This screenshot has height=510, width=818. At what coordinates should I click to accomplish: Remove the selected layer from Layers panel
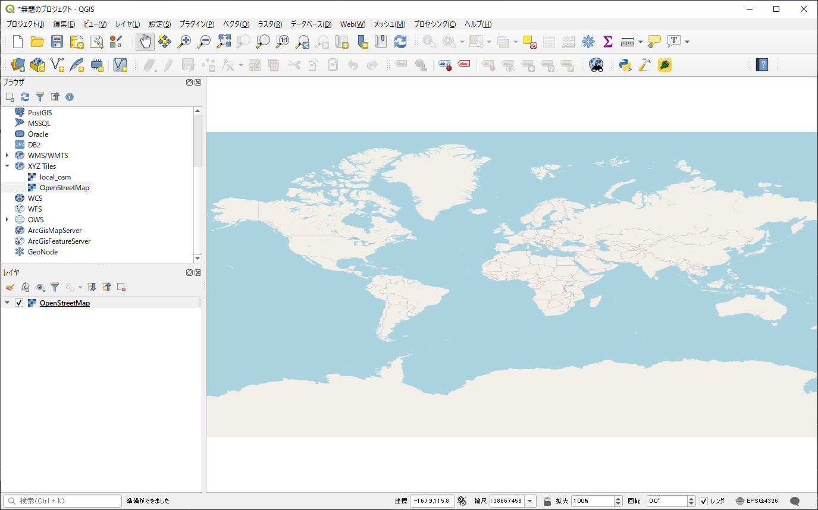[121, 287]
